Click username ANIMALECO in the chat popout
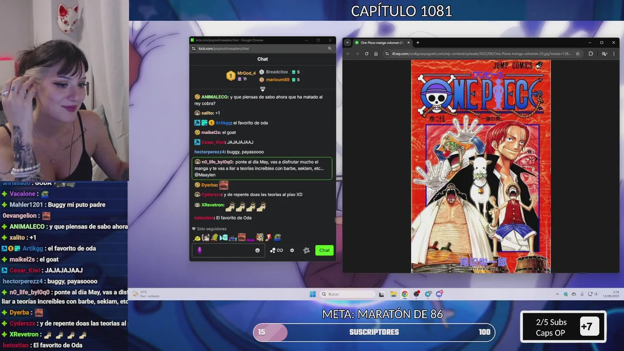Image resolution: width=624 pixels, height=351 pixels. click(x=214, y=97)
